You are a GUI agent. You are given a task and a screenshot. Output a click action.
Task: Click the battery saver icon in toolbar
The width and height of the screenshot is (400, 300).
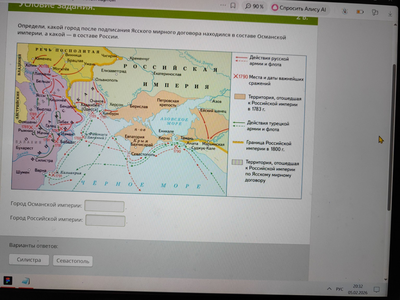coord(360,12)
